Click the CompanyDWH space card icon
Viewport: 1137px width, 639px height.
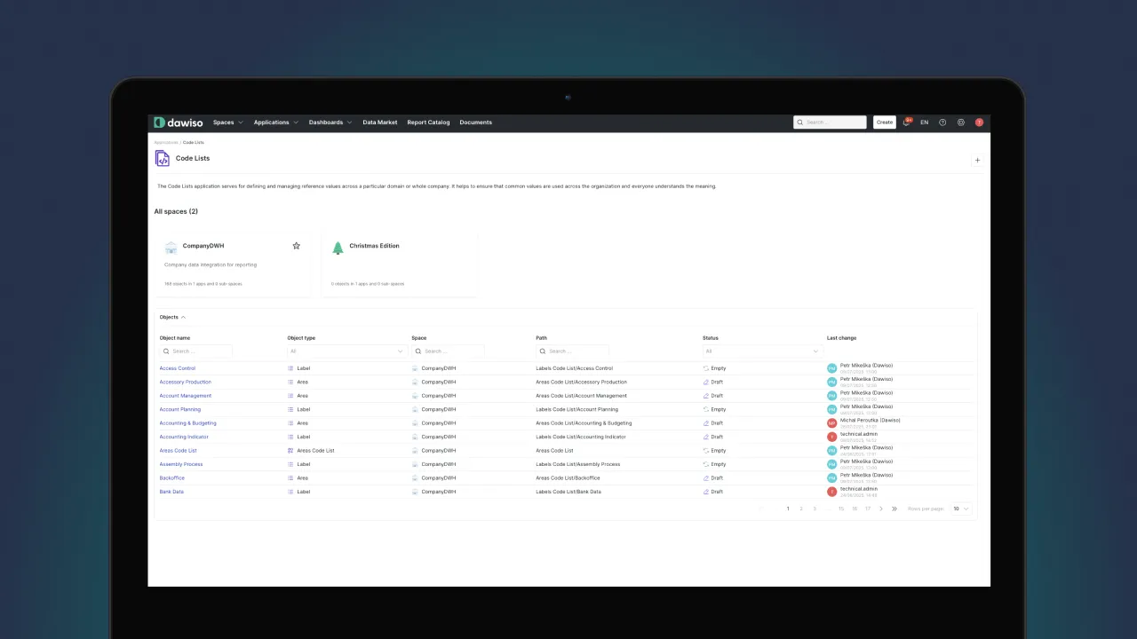(171, 248)
